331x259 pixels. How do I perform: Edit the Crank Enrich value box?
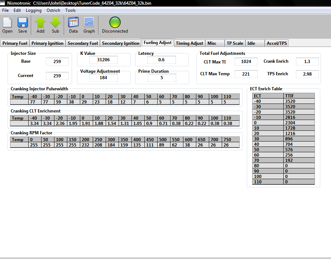click(x=307, y=62)
